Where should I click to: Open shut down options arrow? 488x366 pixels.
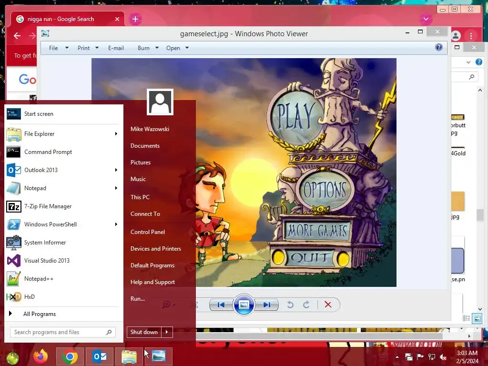point(167,332)
